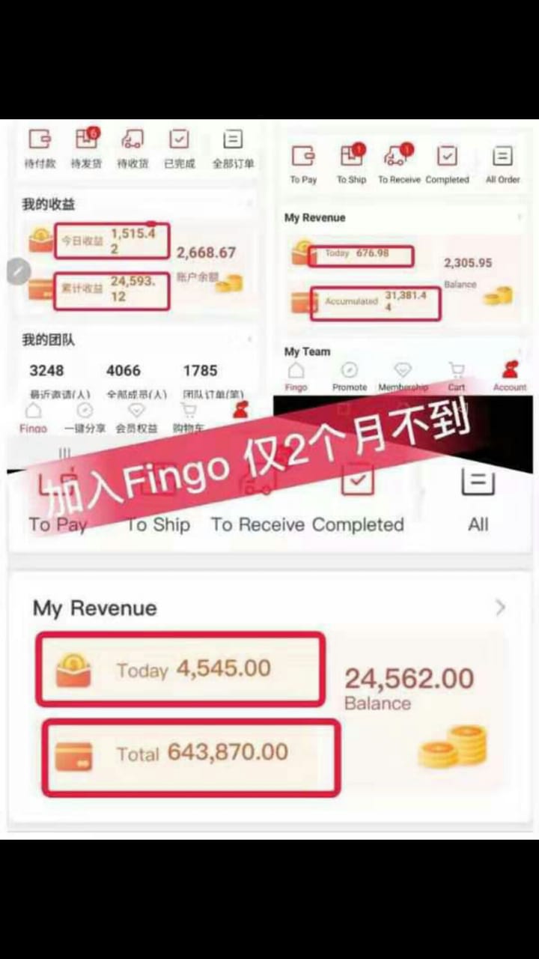Viewport: 539px width, 959px height.
Task: Open the English To Pay wallet icon
Action: click(x=303, y=156)
